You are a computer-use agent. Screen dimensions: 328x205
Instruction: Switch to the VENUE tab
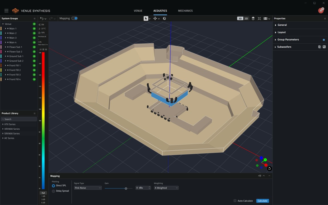click(x=138, y=11)
